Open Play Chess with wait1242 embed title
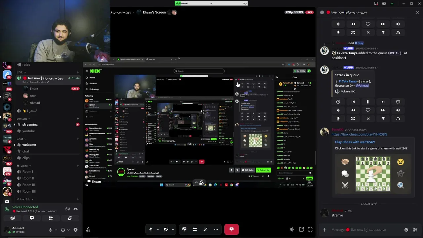Viewport: 423px width, 238px height. tap(355, 142)
